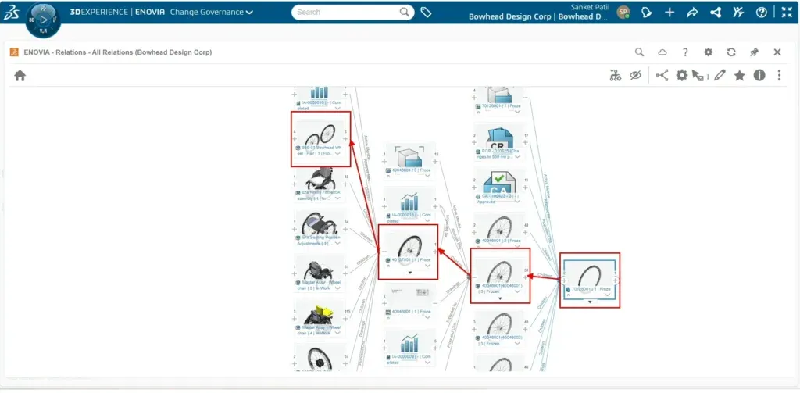The height and width of the screenshot is (393, 800).
Task: Click the relation branch graph icon
Action: tap(662, 76)
